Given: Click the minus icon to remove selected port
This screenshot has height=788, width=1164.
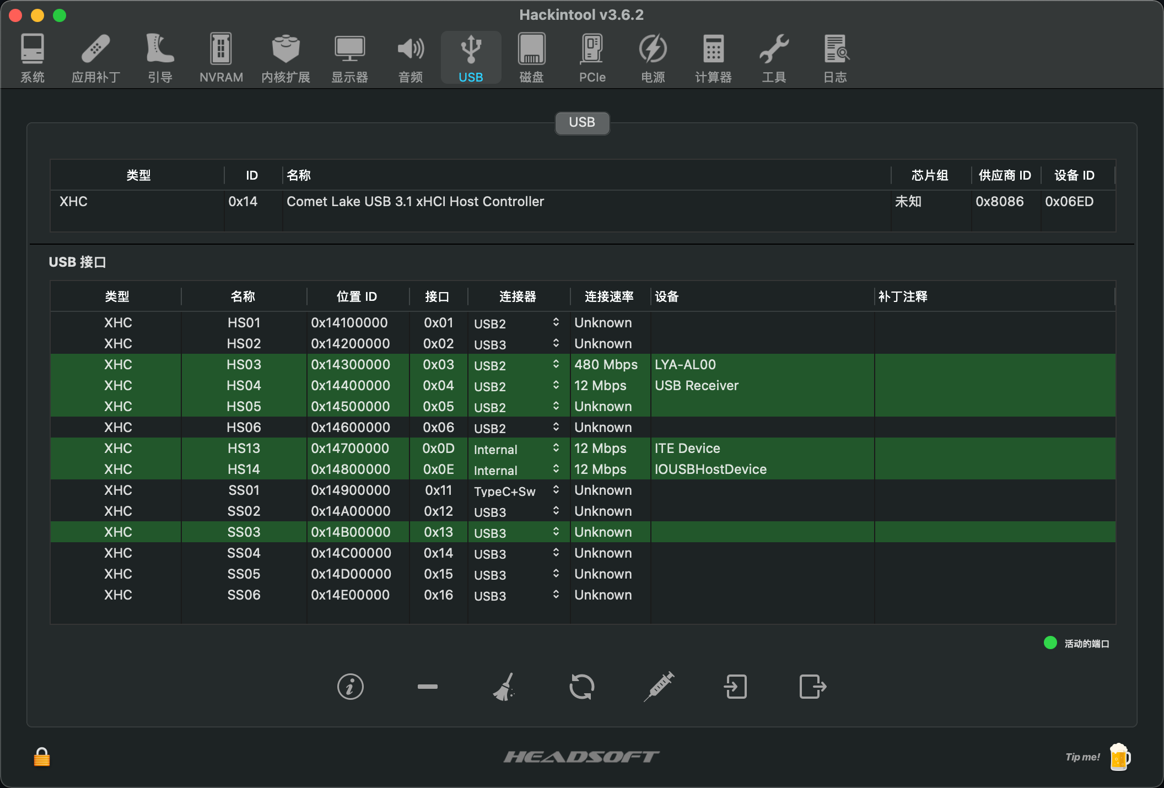Looking at the screenshot, I should click(x=428, y=687).
